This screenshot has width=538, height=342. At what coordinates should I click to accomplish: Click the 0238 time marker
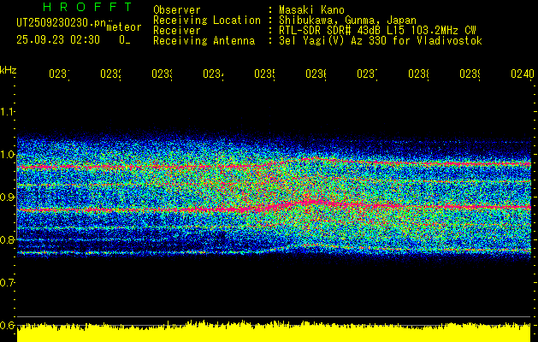(418, 74)
